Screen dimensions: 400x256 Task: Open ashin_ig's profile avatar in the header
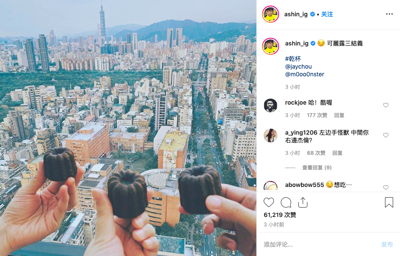pyautogui.click(x=271, y=14)
